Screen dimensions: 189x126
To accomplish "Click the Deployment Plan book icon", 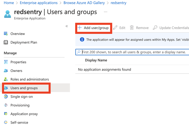I will click(x=6, y=42).
